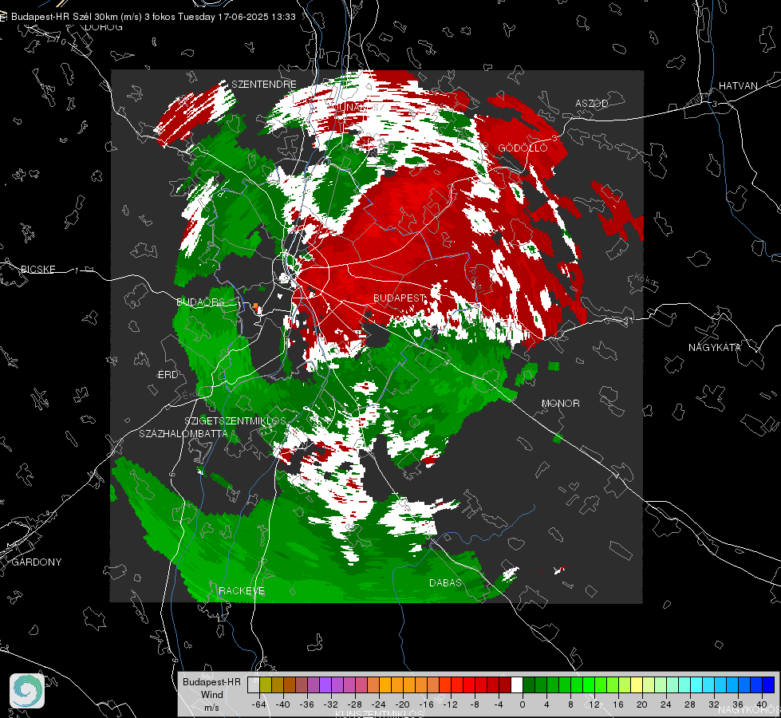Click the SZÁZHALOMBATTA town label
This screenshot has width=781, height=718.
[x=183, y=434]
